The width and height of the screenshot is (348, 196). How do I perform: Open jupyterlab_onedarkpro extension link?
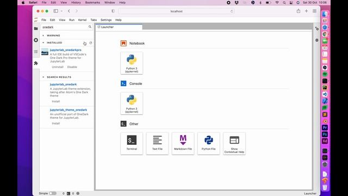click(65, 50)
